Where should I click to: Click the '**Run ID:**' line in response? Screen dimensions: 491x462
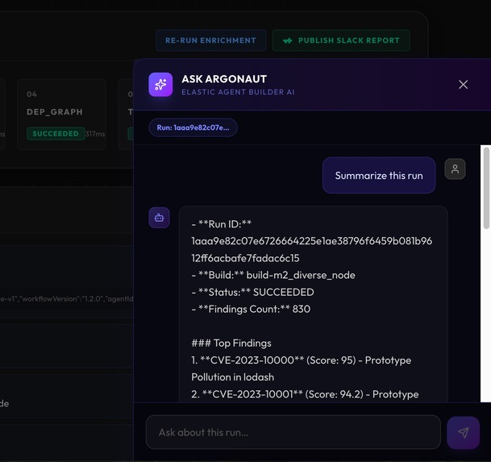[222, 224]
